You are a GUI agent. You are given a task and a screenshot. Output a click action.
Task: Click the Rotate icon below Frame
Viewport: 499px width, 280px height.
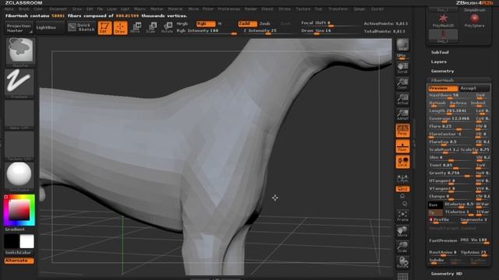[402, 262]
